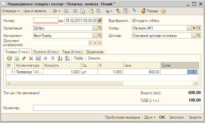
Task: Copy row with add-copy icon
Action: click(x=17, y=58)
